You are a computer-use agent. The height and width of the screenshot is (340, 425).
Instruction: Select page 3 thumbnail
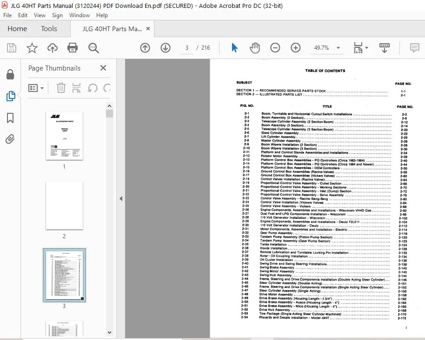coord(64,275)
